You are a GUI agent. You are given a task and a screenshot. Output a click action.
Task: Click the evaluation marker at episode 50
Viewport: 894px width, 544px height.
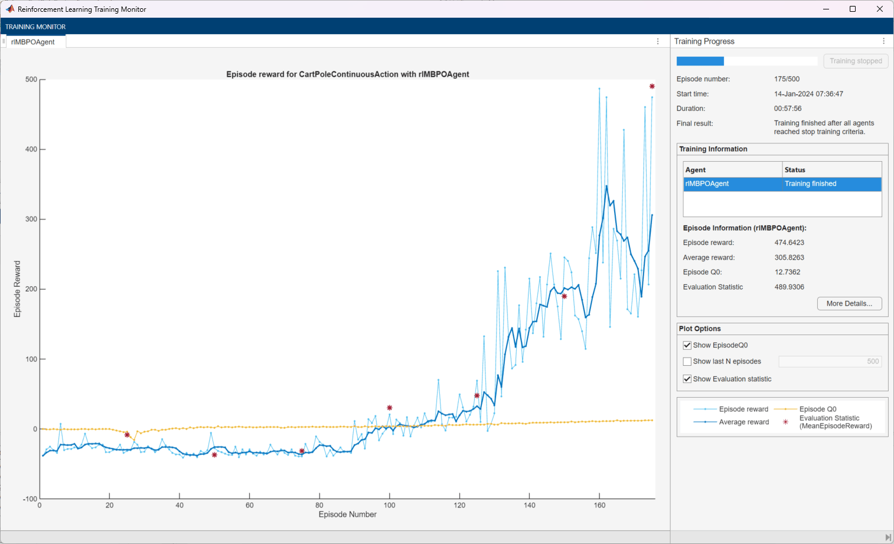(214, 454)
